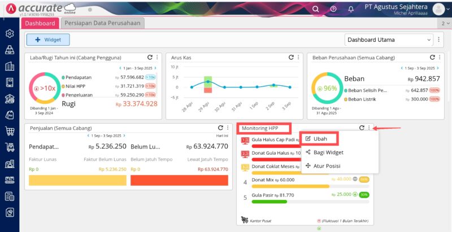Open the search magnifier in top bar
The width and height of the screenshot is (452, 232).
coord(316,8)
